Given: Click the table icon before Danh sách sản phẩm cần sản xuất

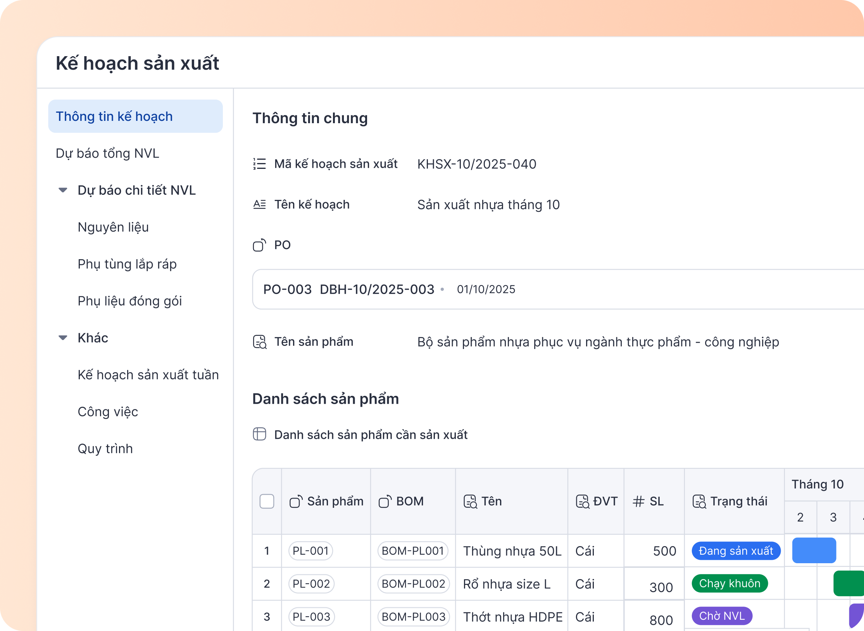Looking at the screenshot, I should click(x=260, y=435).
